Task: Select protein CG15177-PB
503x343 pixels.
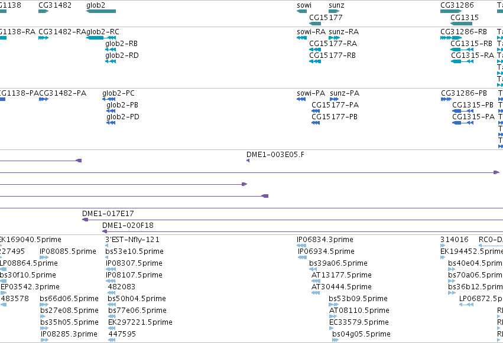Action: (316, 123)
